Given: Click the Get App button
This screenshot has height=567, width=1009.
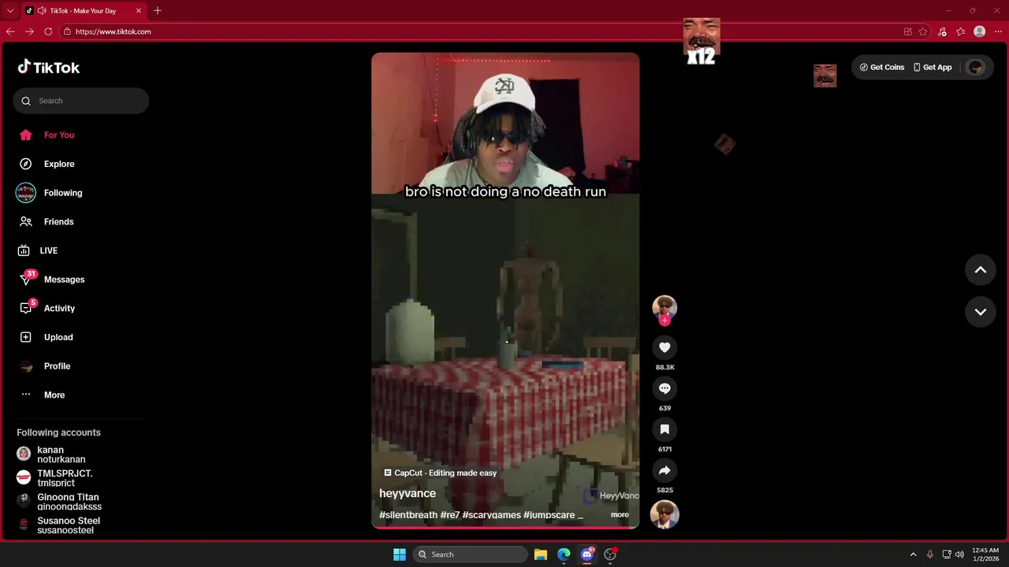Looking at the screenshot, I should click(x=933, y=67).
